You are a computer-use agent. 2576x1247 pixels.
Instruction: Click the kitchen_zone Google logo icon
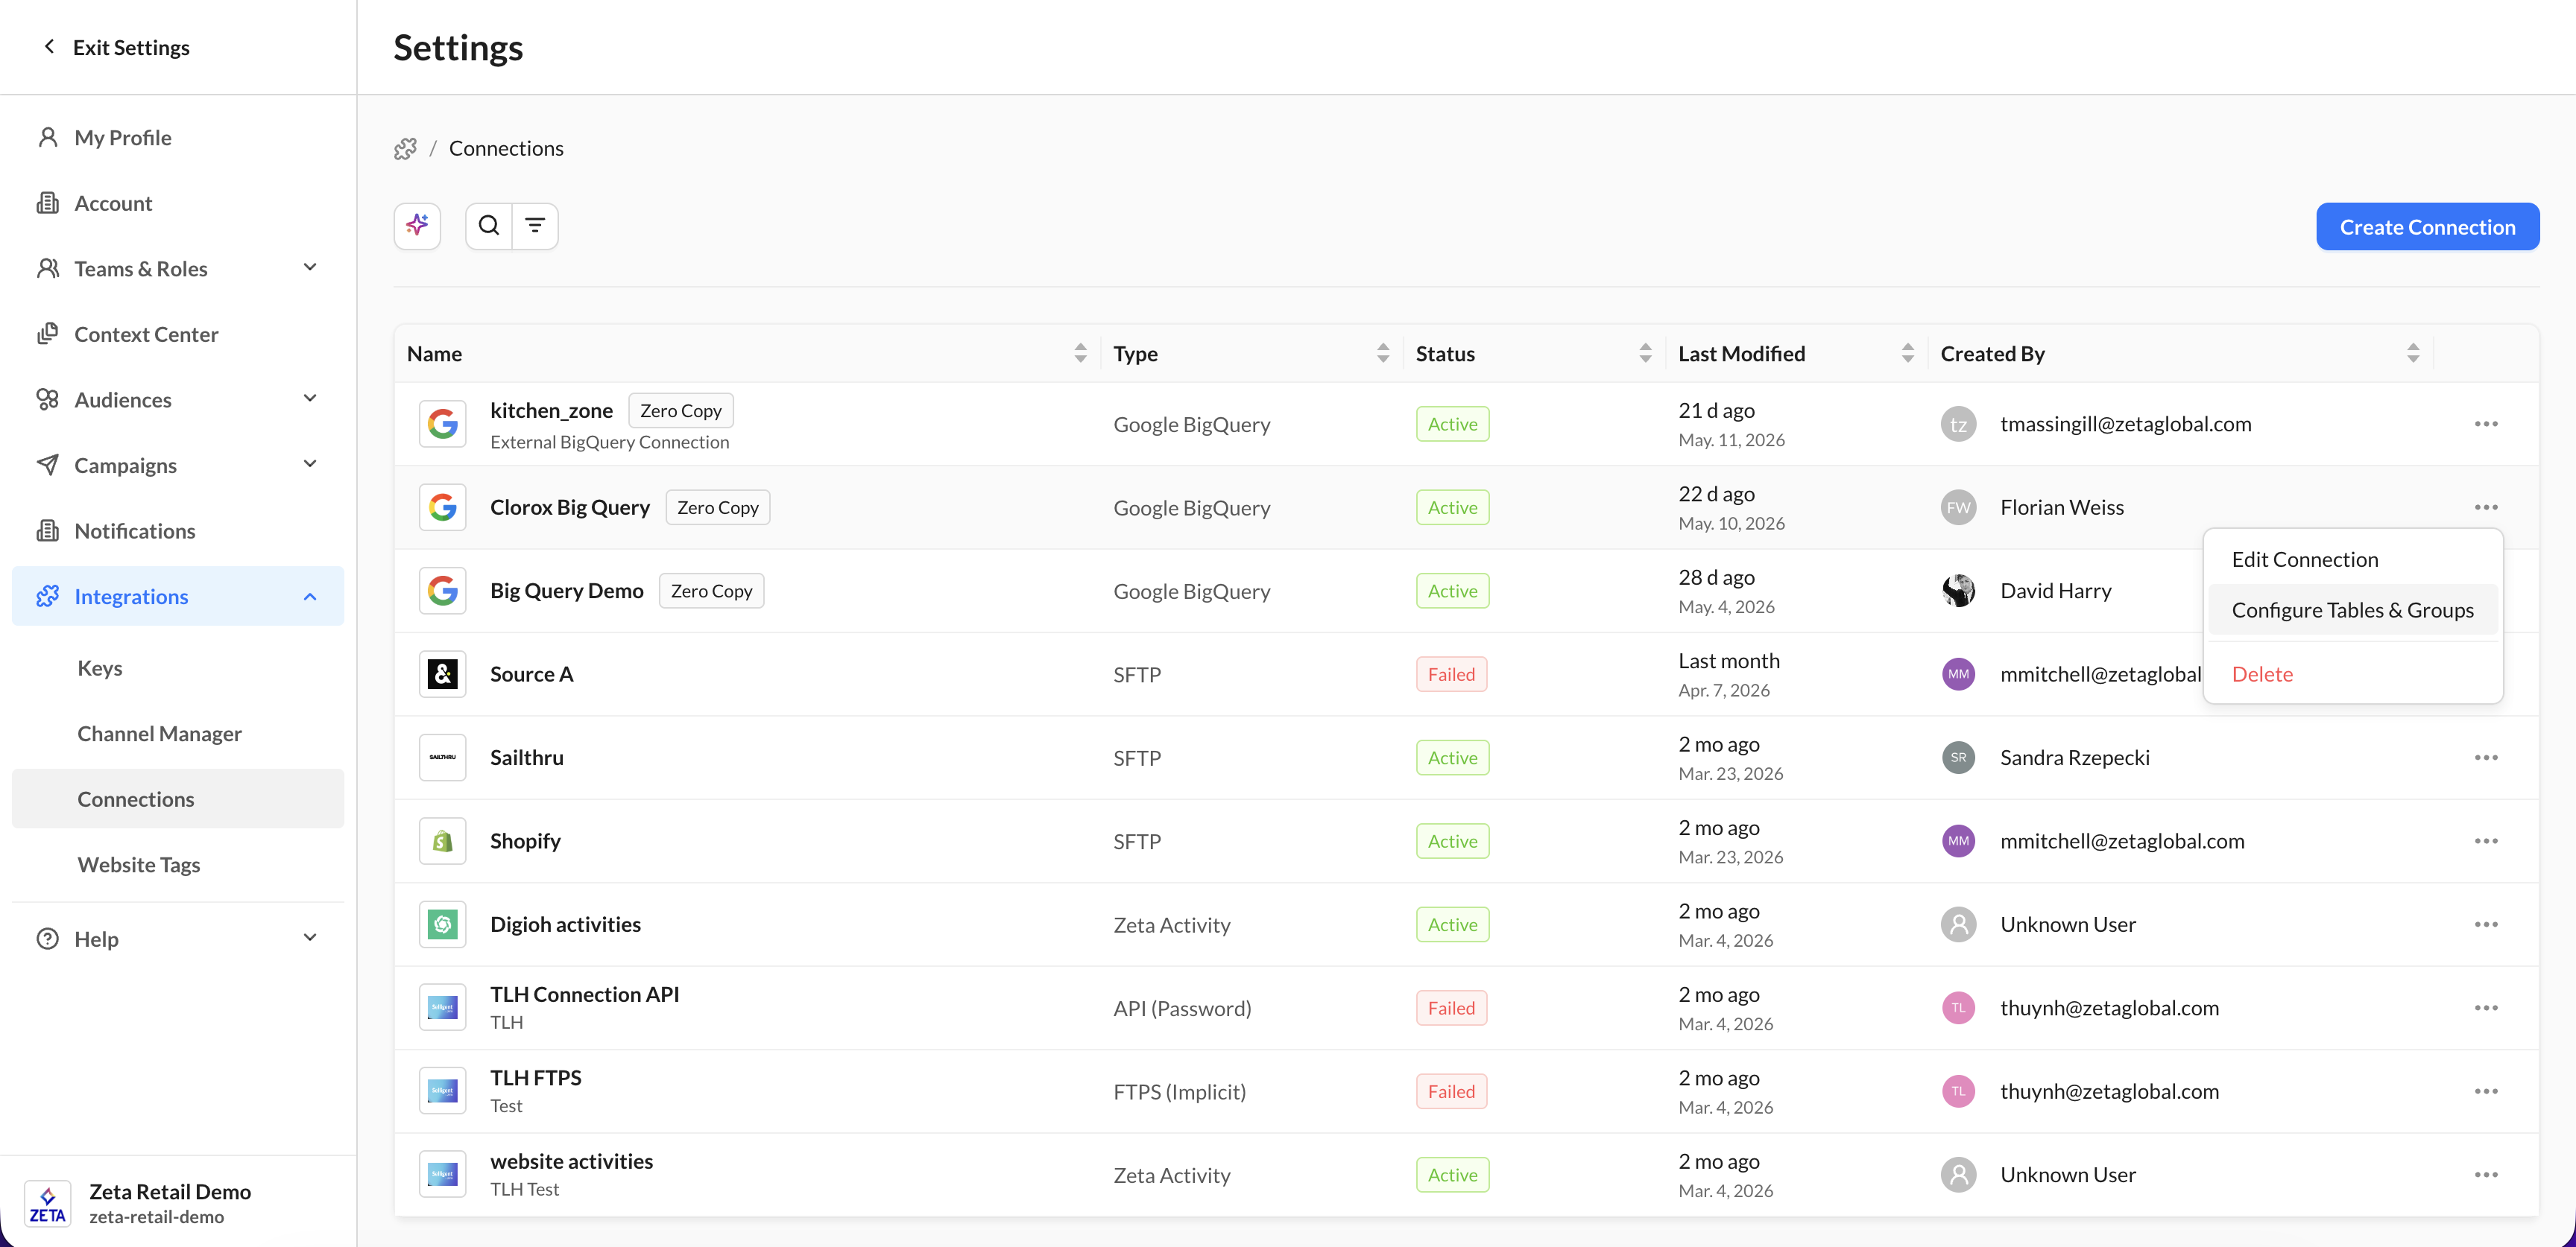coord(443,425)
